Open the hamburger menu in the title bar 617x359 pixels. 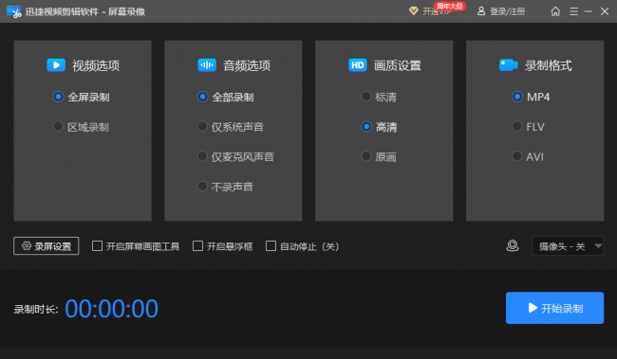tap(573, 11)
